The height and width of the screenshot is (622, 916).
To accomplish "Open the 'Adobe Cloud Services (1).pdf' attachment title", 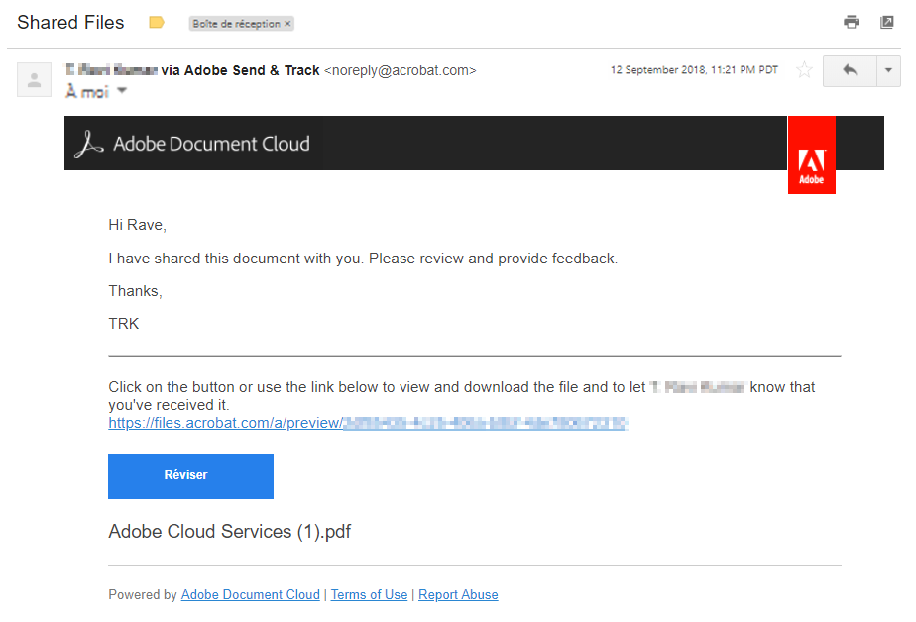I will point(229,532).
